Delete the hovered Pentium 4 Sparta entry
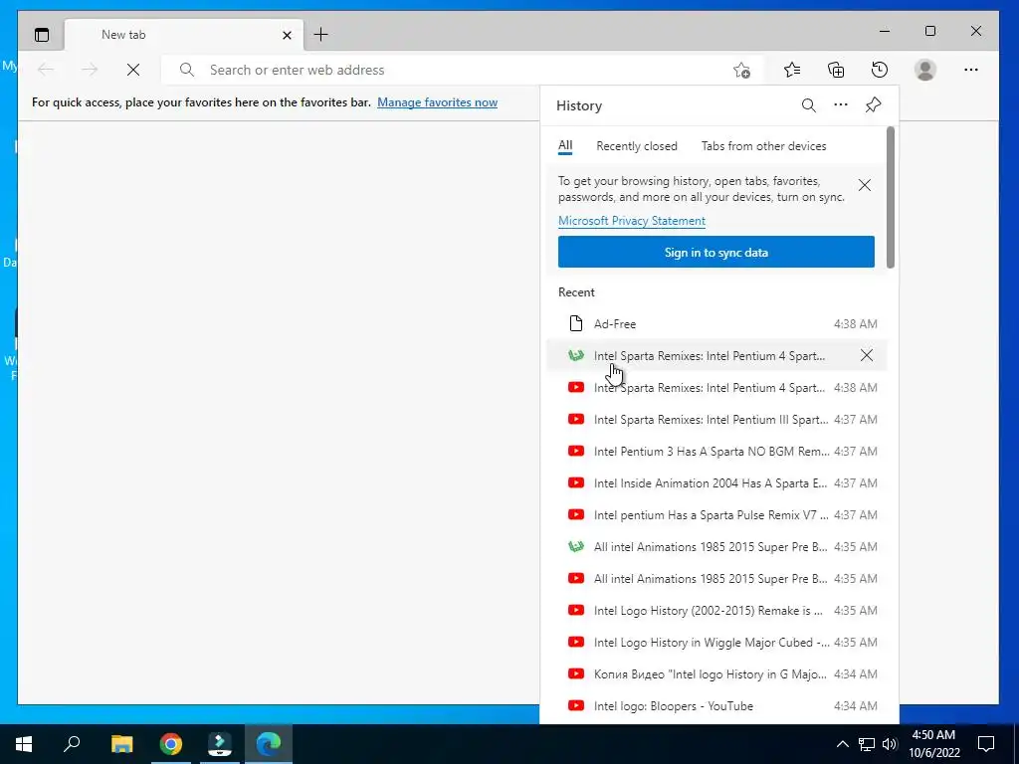Image resolution: width=1019 pixels, height=764 pixels. (x=867, y=355)
